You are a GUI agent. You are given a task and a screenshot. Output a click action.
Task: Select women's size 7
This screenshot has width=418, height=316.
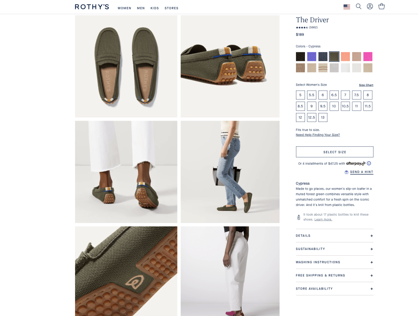(x=345, y=95)
